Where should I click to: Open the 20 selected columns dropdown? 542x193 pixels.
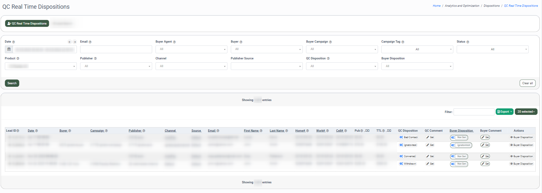pos(526,112)
